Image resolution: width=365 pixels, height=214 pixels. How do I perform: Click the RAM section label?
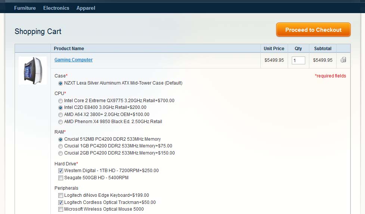click(x=60, y=132)
